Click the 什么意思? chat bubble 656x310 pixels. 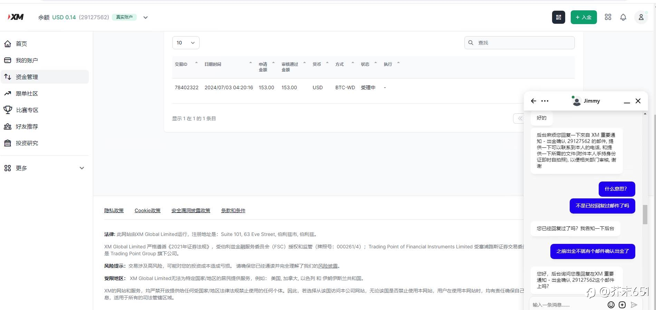617,189
